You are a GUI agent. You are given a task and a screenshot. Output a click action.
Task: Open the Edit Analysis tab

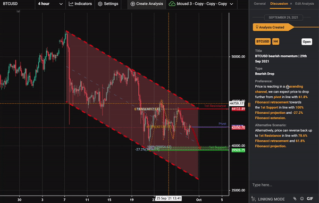coord(304,4)
